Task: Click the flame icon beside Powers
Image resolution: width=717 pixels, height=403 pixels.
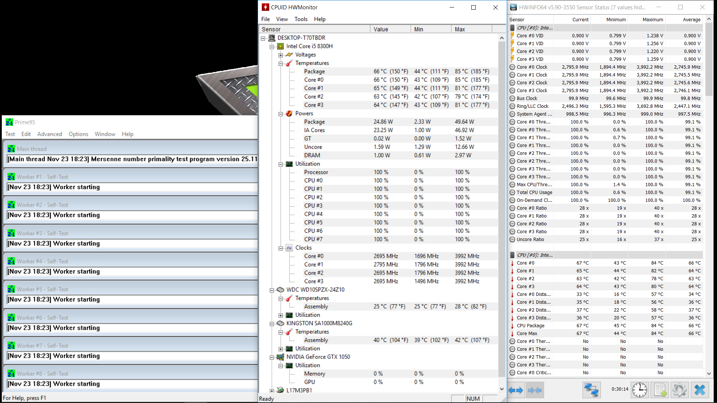Action: coord(289,113)
